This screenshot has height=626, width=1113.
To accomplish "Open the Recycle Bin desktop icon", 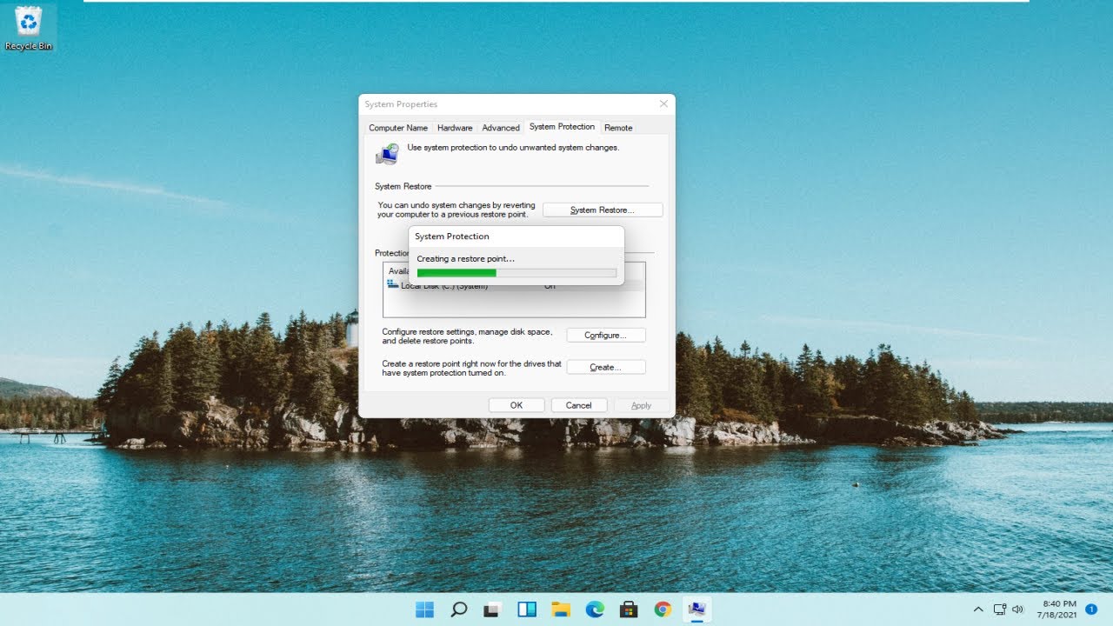I will pyautogui.click(x=28, y=27).
